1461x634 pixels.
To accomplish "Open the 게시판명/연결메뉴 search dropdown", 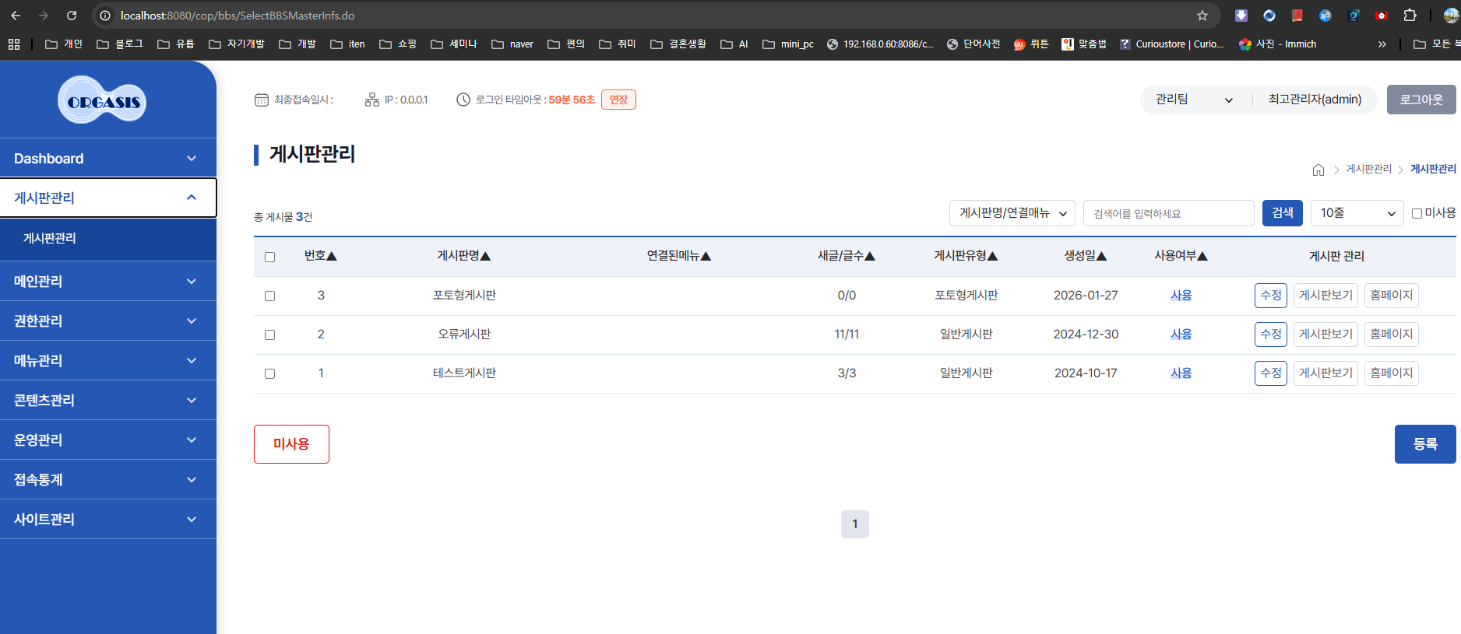I will point(1012,213).
